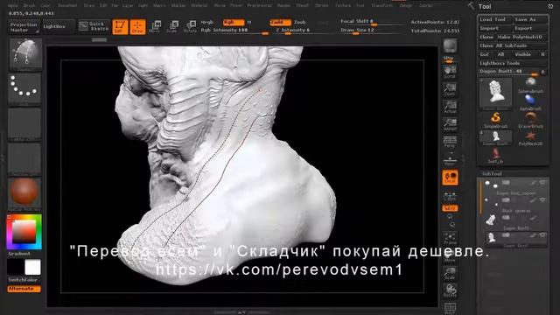Click the Tool palette refresh icon

tap(550, 6)
